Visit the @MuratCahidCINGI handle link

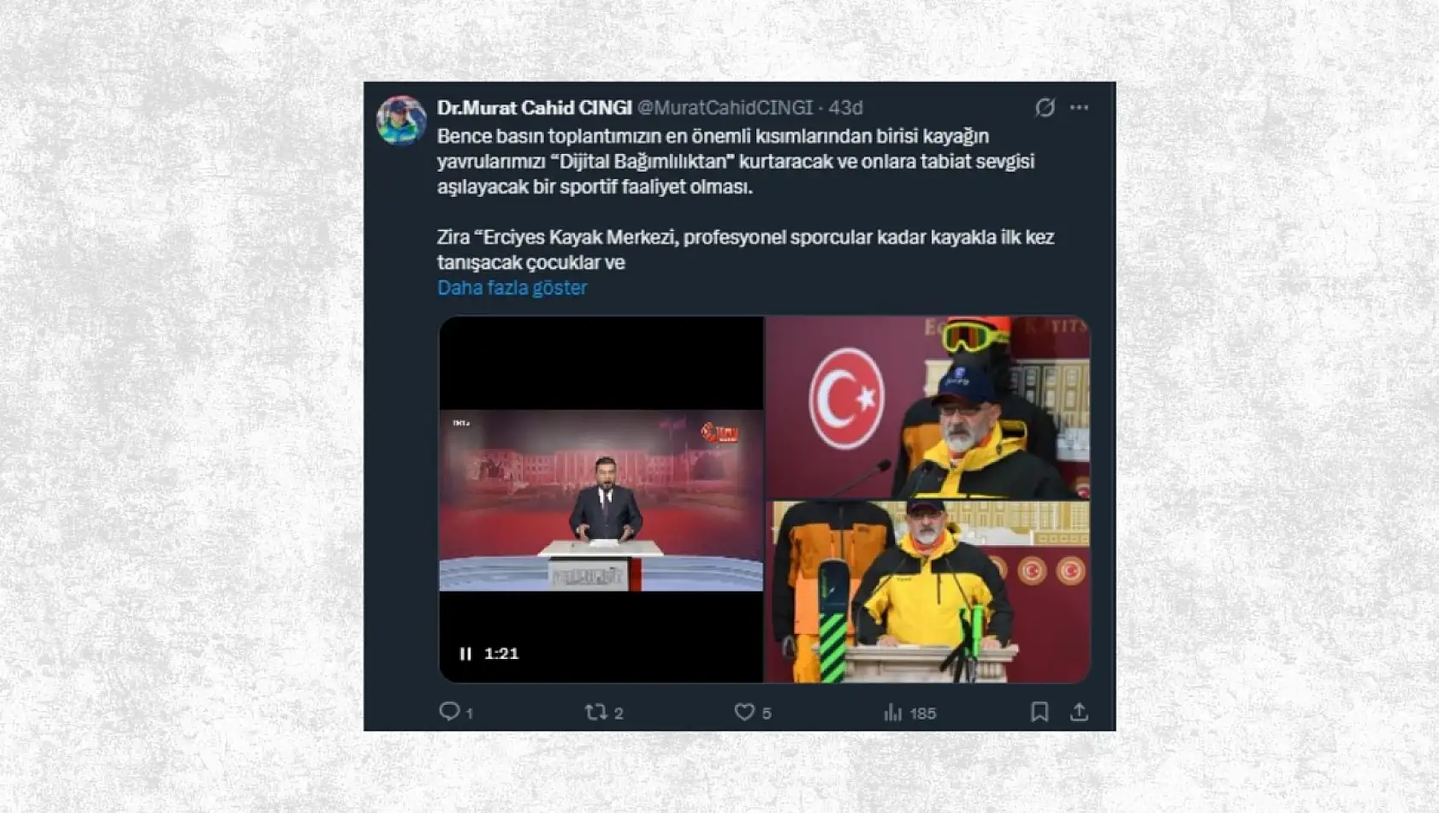[725, 107]
